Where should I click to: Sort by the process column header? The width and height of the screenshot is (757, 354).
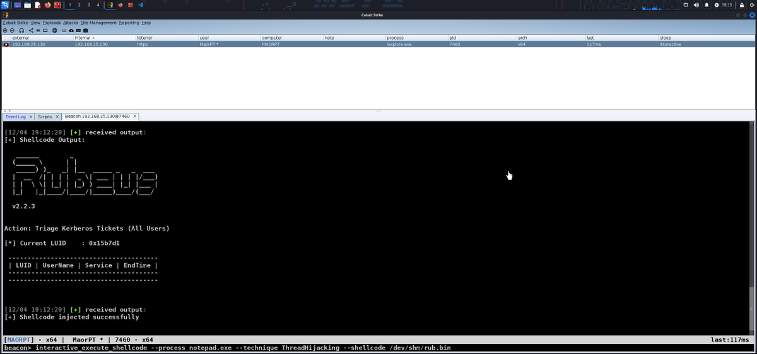416,38
